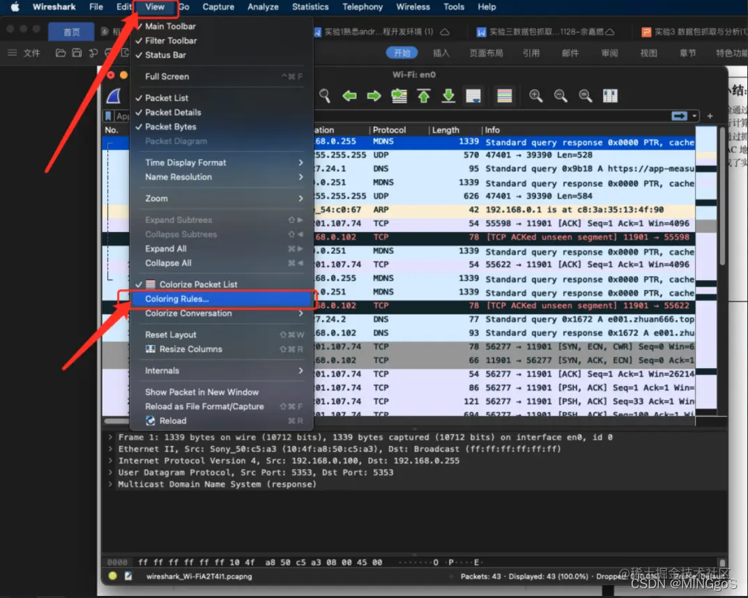This screenshot has width=748, height=598.
Task: Expand User Datagram Protocol row
Action: click(x=111, y=472)
